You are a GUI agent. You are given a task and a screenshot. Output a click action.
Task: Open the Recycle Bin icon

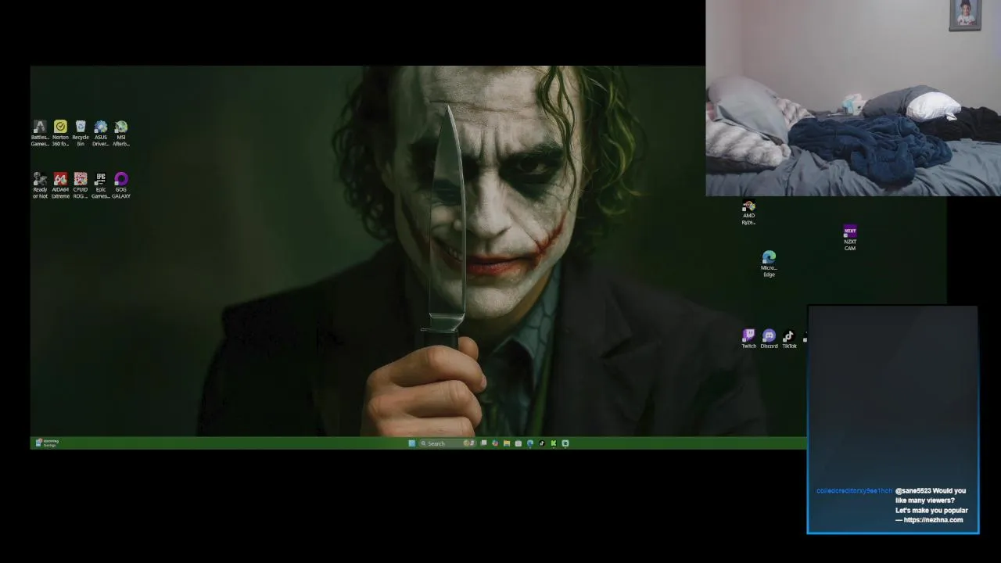coord(81,133)
